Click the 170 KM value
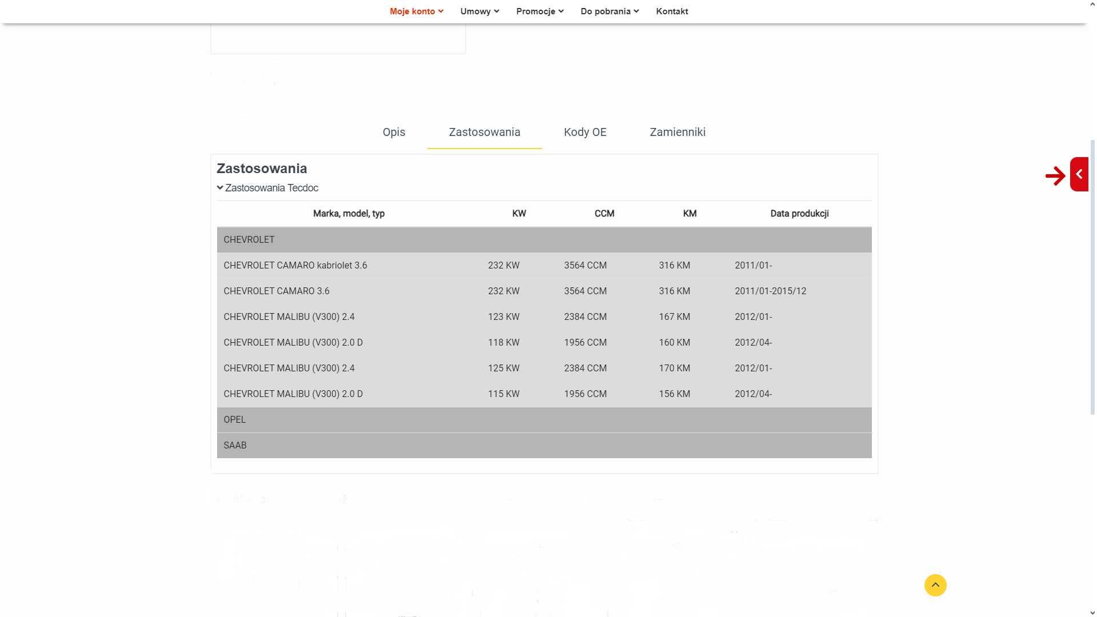This screenshot has height=617, width=1097. pos(674,368)
